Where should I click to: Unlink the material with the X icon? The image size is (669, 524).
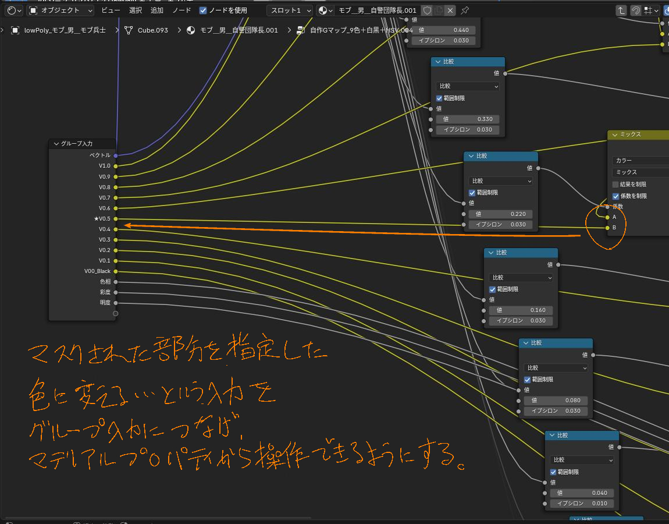(450, 10)
